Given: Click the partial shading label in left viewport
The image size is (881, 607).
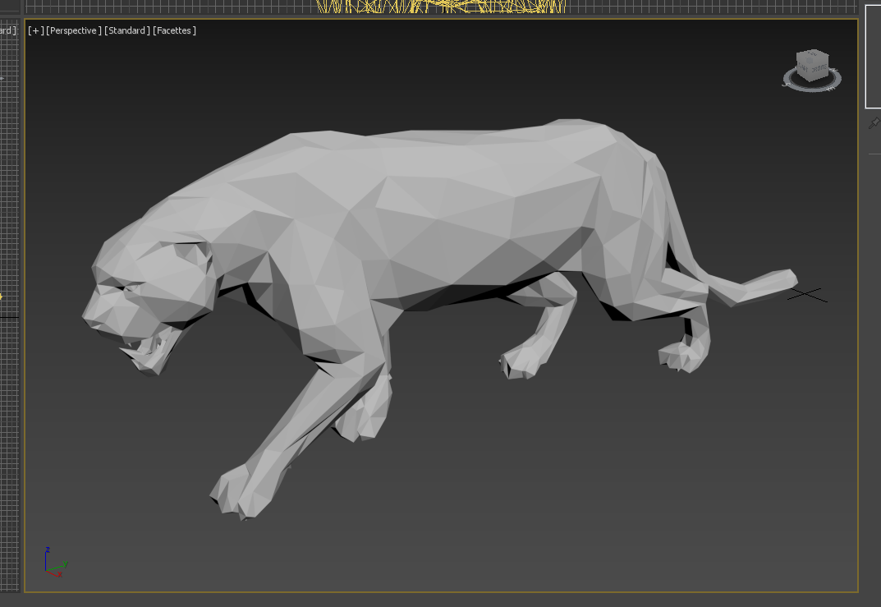Looking at the screenshot, I should (x=8, y=30).
